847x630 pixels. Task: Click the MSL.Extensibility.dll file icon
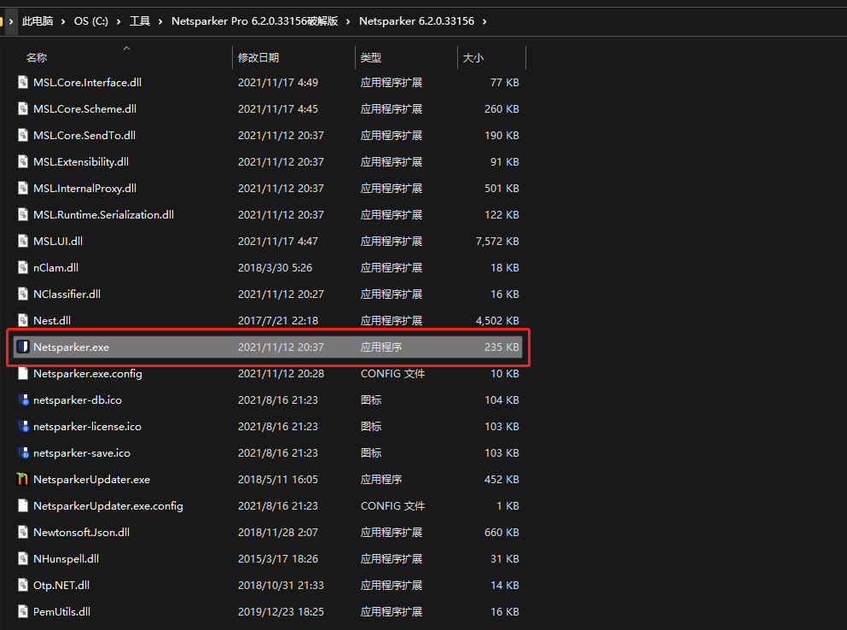(23, 161)
